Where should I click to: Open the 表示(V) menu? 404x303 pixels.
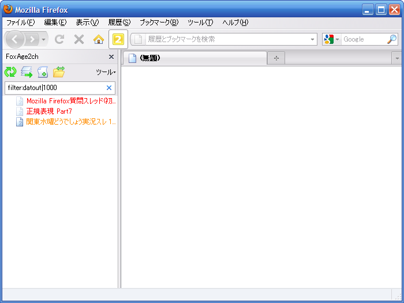[87, 23]
